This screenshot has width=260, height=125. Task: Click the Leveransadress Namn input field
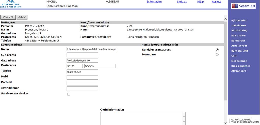pyautogui.click(x=91, y=49)
